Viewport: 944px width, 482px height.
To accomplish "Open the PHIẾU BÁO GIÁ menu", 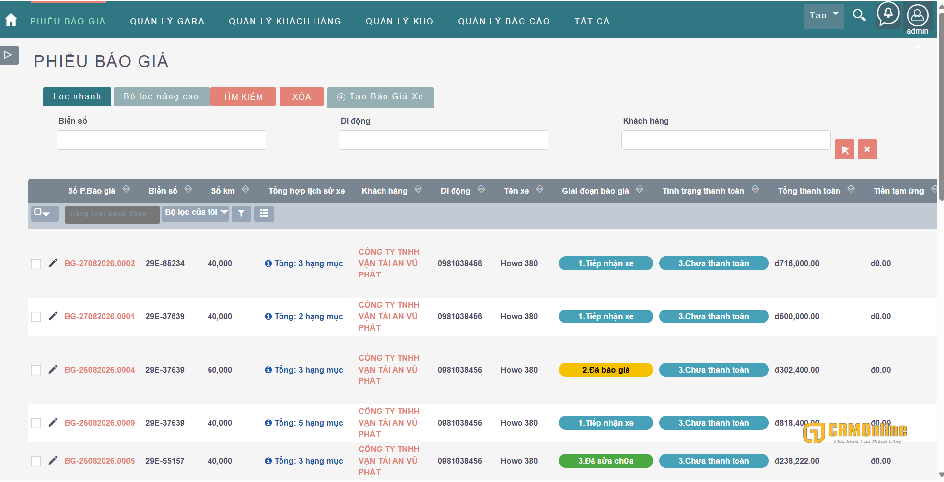I will coord(68,21).
